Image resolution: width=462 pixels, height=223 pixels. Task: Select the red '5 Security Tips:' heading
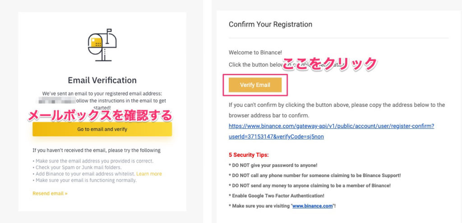click(249, 155)
